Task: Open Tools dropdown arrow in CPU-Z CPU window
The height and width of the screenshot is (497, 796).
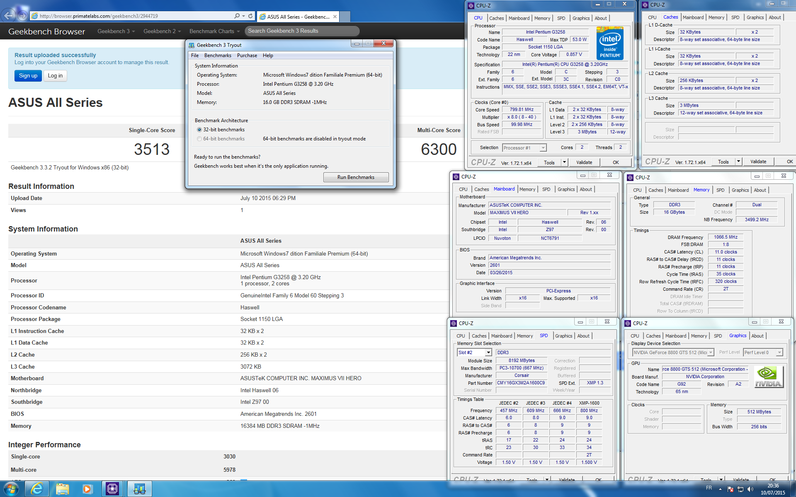Action: point(564,162)
